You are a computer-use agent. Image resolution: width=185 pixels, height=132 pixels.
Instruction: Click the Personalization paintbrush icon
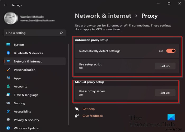[8, 70]
